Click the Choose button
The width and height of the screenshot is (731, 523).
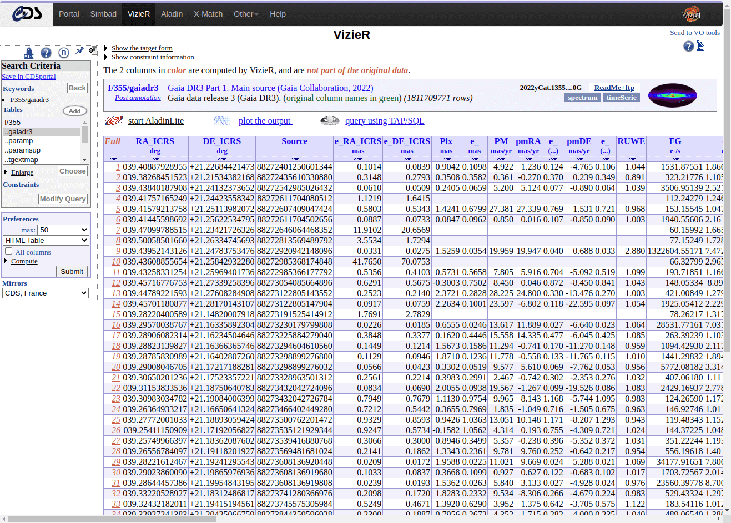pyautogui.click(x=73, y=171)
